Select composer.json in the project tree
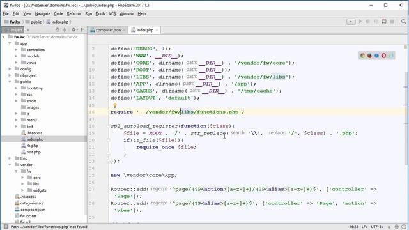Image resolution: width=409 pixels, height=230 pixels. tap(33, 210)
